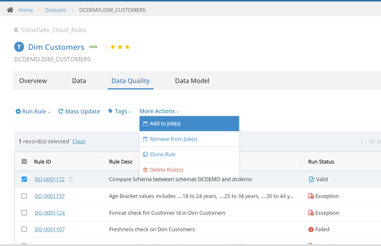
Task: Open rule DQ-0001157 link
Action: (50, 196)
